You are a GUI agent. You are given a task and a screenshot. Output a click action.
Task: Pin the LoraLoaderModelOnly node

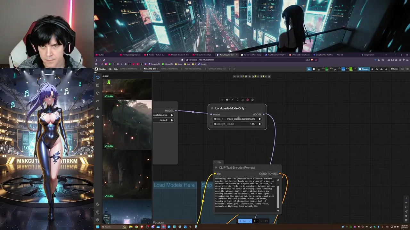237,100
